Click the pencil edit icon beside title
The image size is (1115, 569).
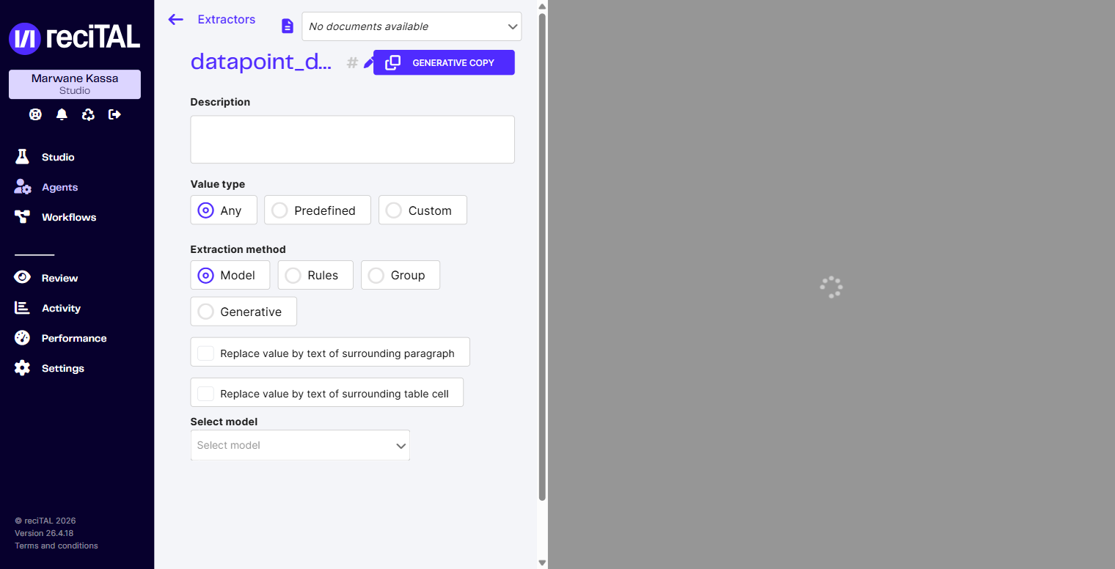pos(368,63)
